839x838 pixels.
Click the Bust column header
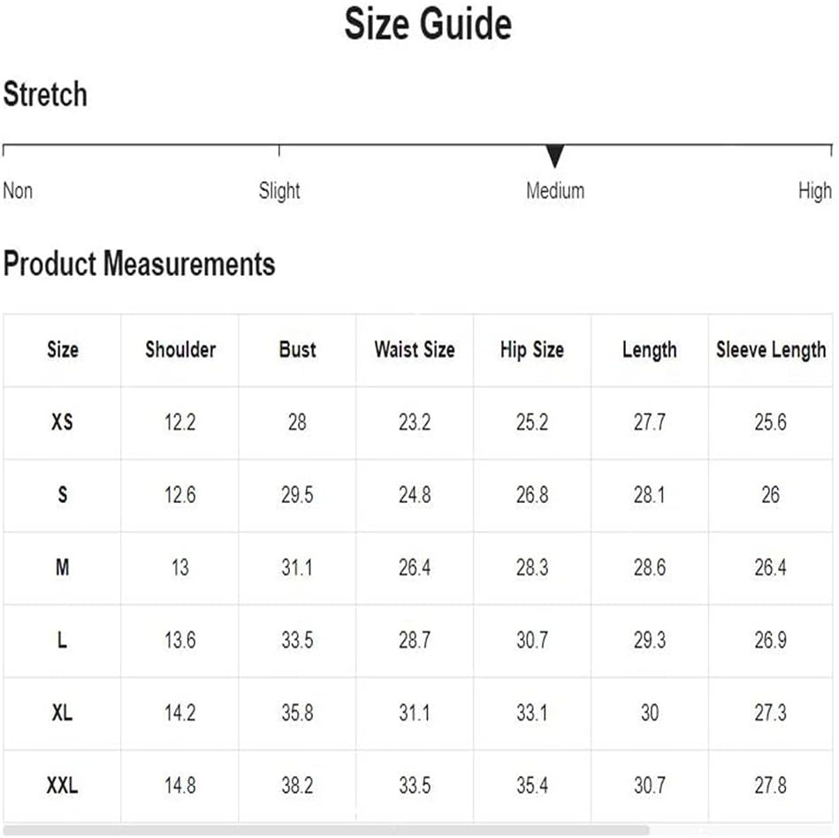click(x=298, y=349)
